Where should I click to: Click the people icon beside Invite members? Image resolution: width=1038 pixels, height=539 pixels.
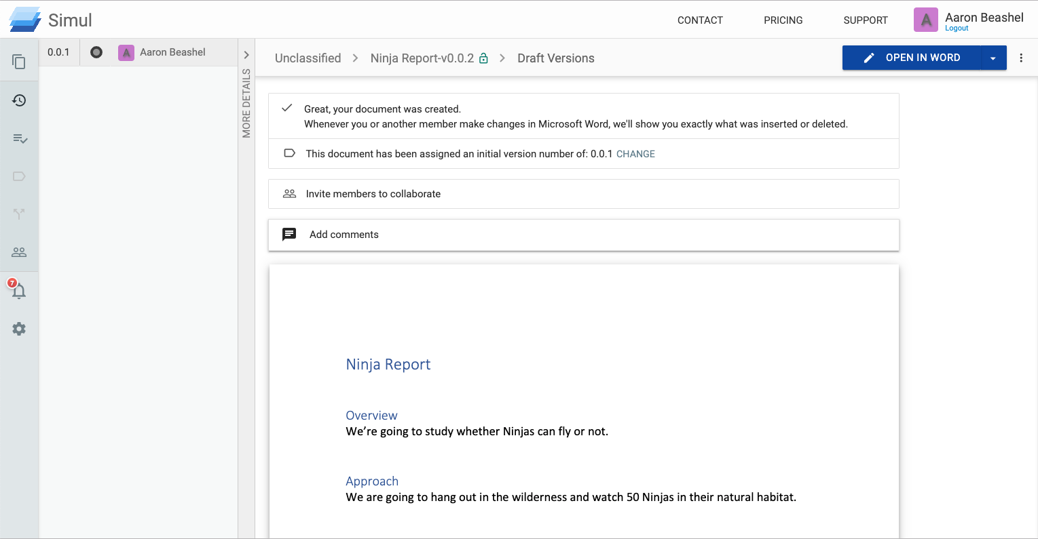(x=289, y=193)
